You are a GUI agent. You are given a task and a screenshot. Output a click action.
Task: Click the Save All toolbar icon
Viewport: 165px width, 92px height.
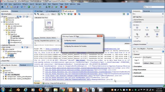pyautogui.click(x=17, y=7)
